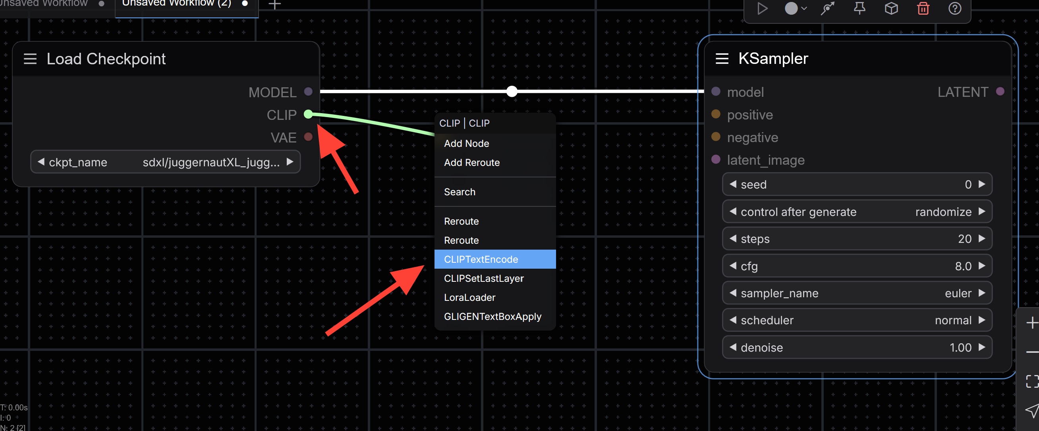Increase steps with the right arrow
The image size is (1039, 431).
[x=982, y=239]
